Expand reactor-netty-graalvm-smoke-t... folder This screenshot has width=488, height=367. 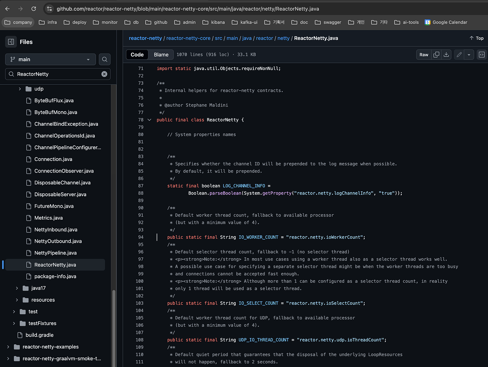tap(8, 359)
